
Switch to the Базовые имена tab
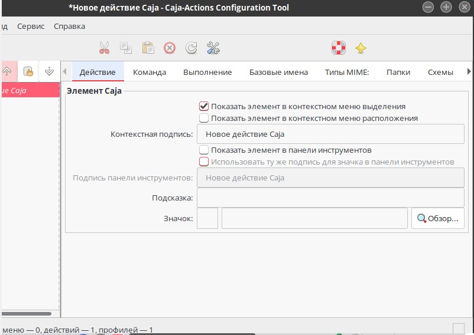click(x=279, y=72)
